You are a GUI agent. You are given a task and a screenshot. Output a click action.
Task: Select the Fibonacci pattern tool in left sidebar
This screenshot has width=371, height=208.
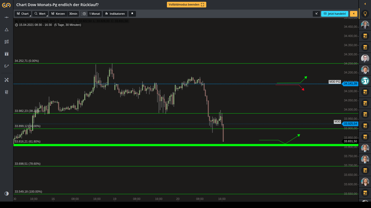coord(6,42)
